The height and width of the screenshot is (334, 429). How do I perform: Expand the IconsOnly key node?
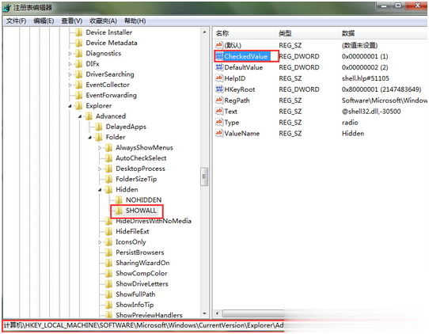tap(100, 242)
